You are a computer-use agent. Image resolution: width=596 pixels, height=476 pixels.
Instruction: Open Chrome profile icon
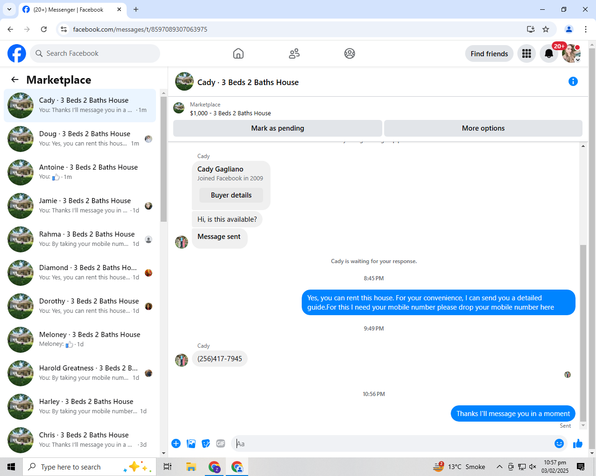click(569, 29)
